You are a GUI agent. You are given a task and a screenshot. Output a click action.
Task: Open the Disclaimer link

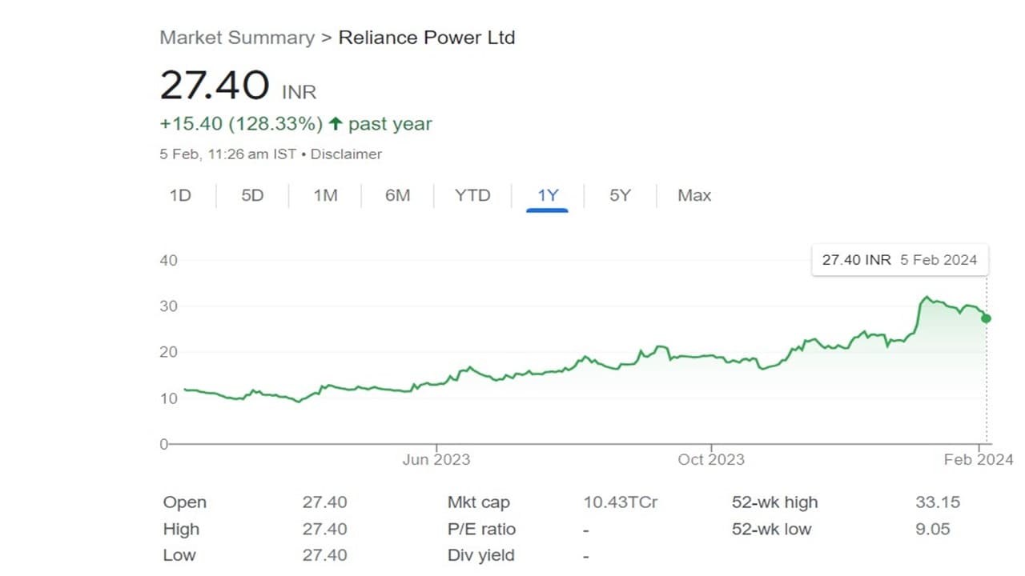pyautogui.click(x=346, y=154)
